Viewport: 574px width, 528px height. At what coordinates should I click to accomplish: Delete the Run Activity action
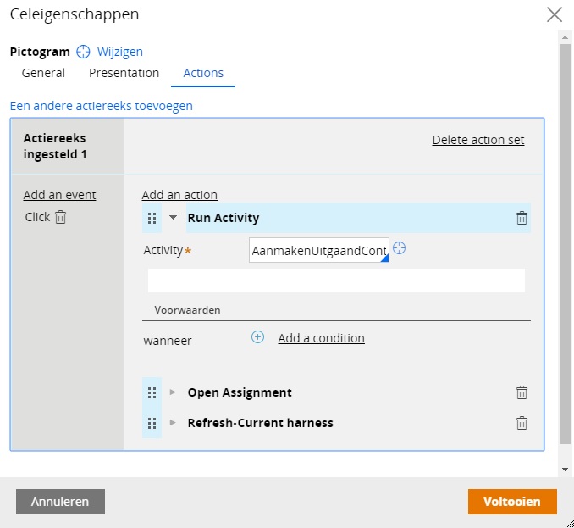click(522, 218)
